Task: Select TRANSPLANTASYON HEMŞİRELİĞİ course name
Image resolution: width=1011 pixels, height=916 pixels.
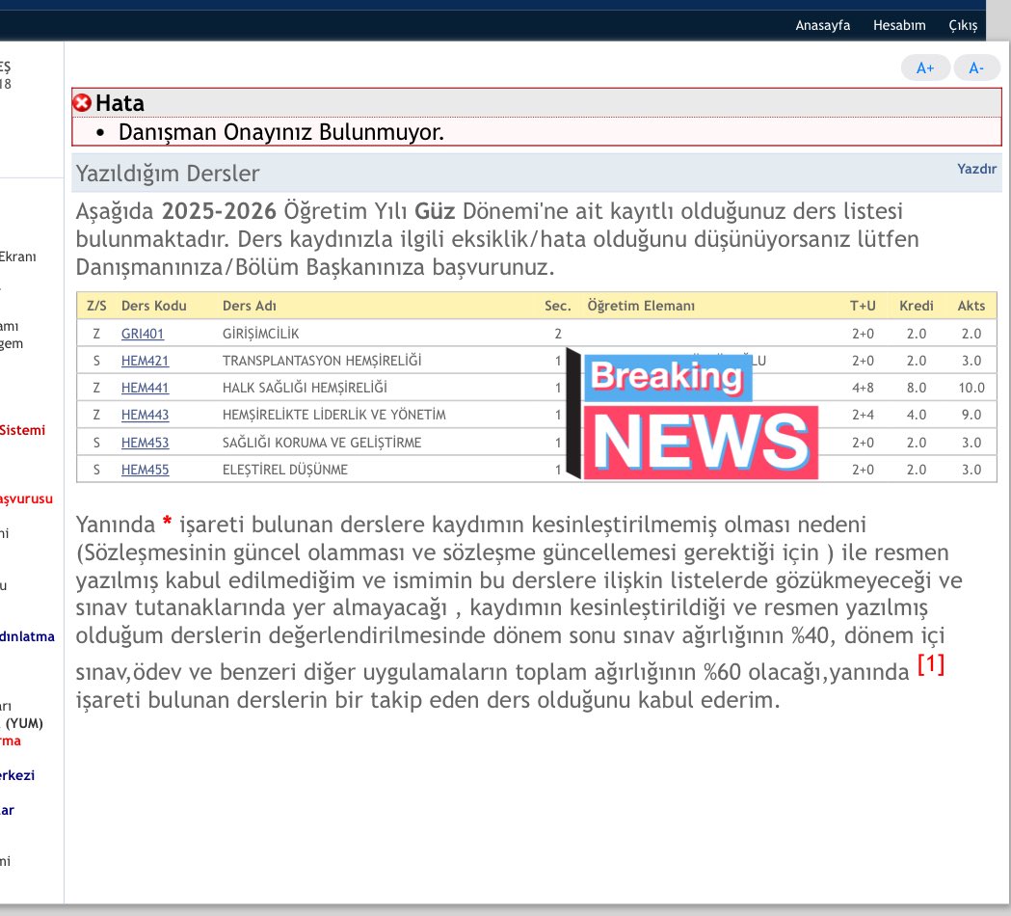Action: coord(322,361)
